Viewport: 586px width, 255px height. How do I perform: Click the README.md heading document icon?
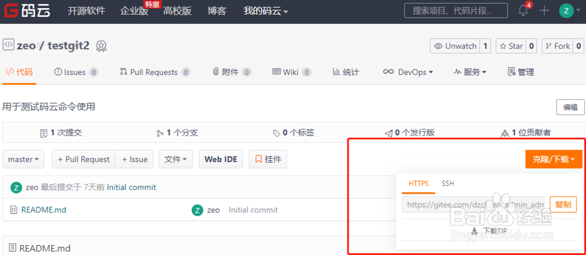tap(13, 248)
